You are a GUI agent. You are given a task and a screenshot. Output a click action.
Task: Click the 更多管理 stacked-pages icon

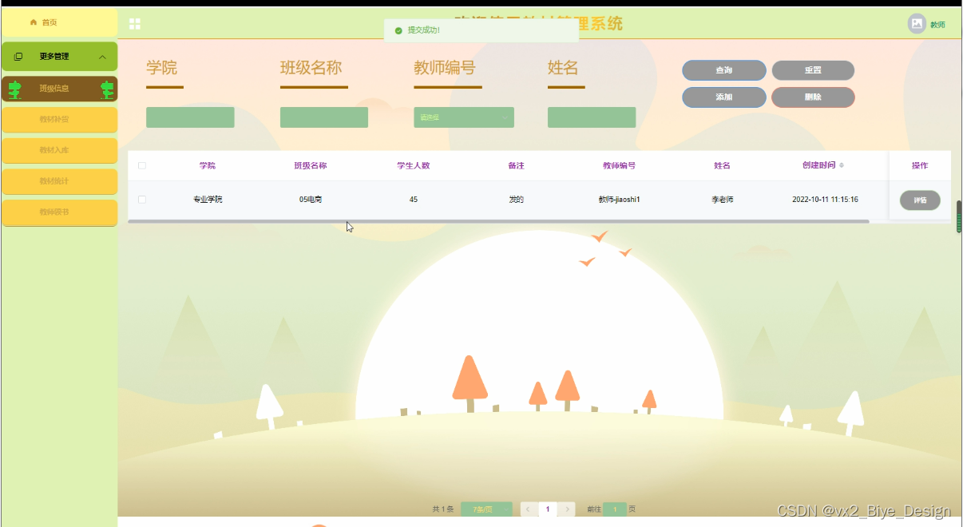pyautogui.click(x=18, y=57)
